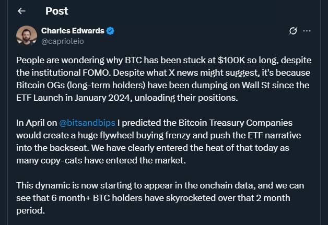Screen dimensions: 328x225
Task: Click the Post page heading
Action: (x=57, y=11)
